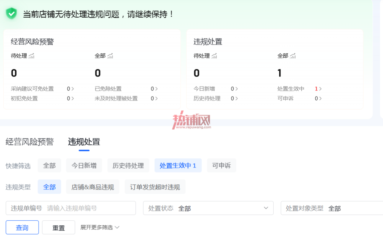Select 历史待处理 quick filter
383x240 pixels.
point(128,165)
